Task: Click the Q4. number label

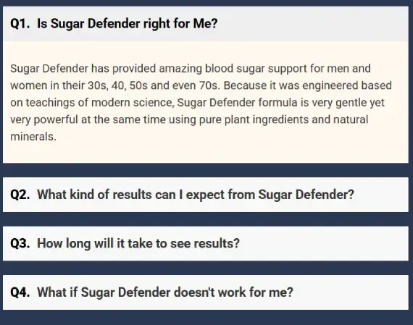Action: [20, 292]
